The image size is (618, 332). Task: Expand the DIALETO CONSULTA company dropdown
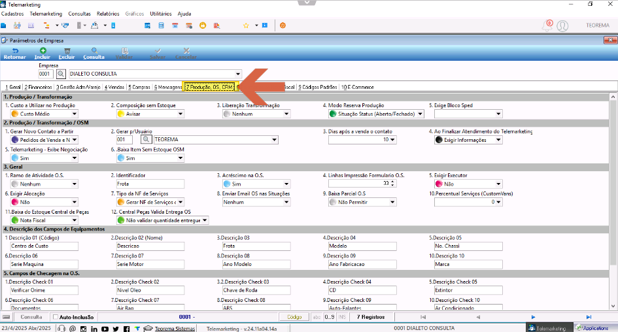tap(237, 74)
